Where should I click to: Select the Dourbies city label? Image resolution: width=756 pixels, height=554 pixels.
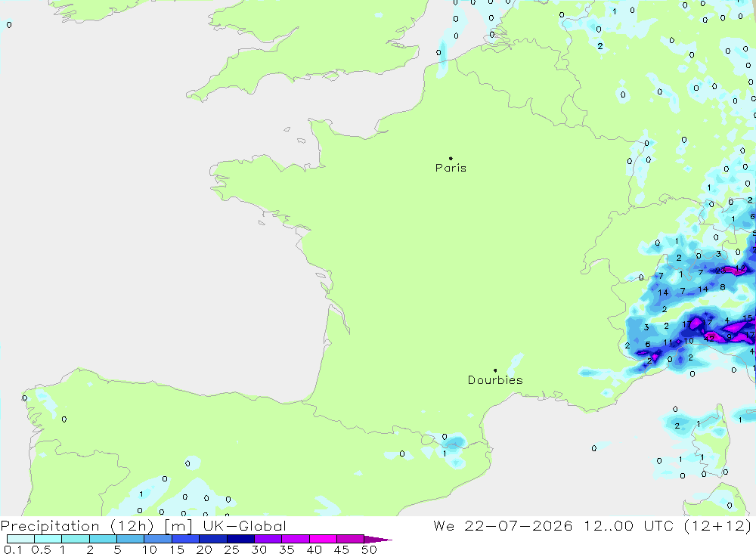coord(495,380)
